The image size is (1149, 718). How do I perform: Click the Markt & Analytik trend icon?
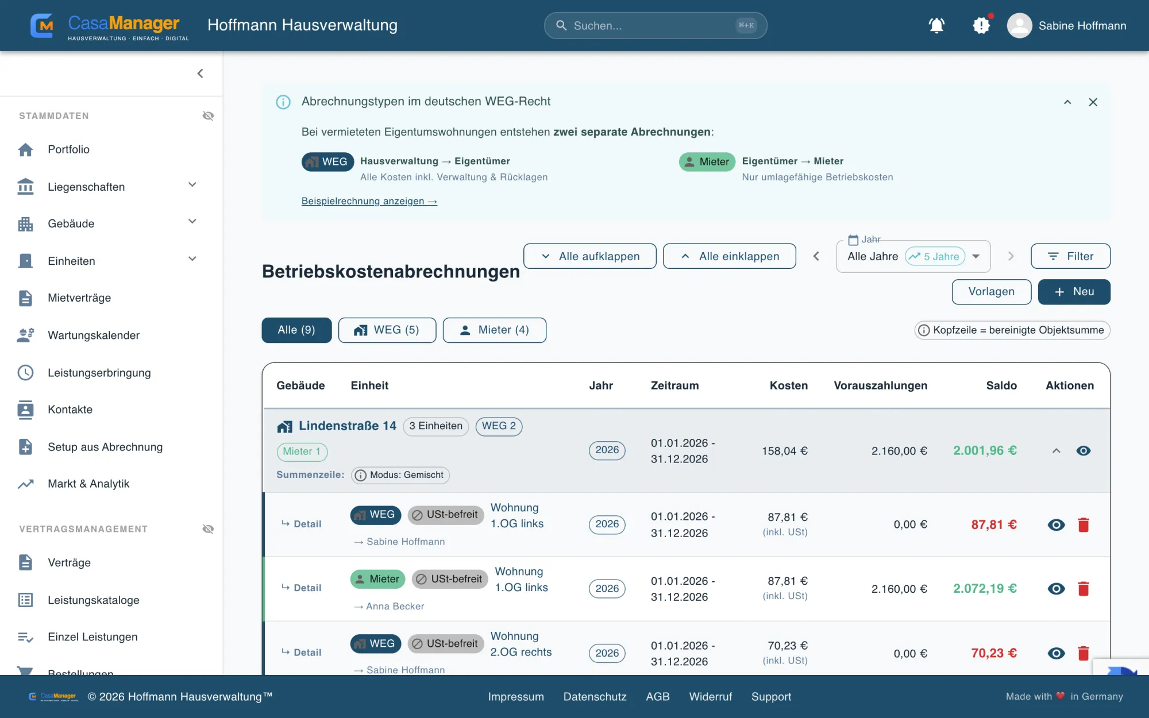click(25, 484)
